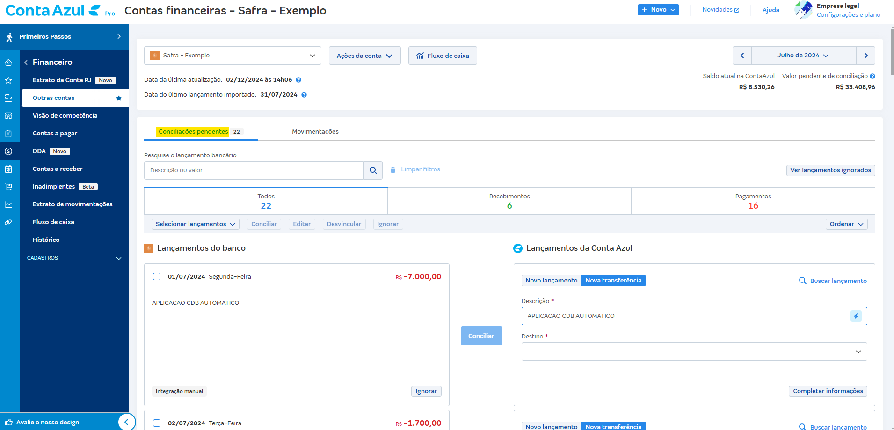Image resolution: width=894 pixels, height=430 pixels.
Task: Click Ignorar button on 01/07/2024 entry
Action: pyautogui.click(x=426, y=391)
